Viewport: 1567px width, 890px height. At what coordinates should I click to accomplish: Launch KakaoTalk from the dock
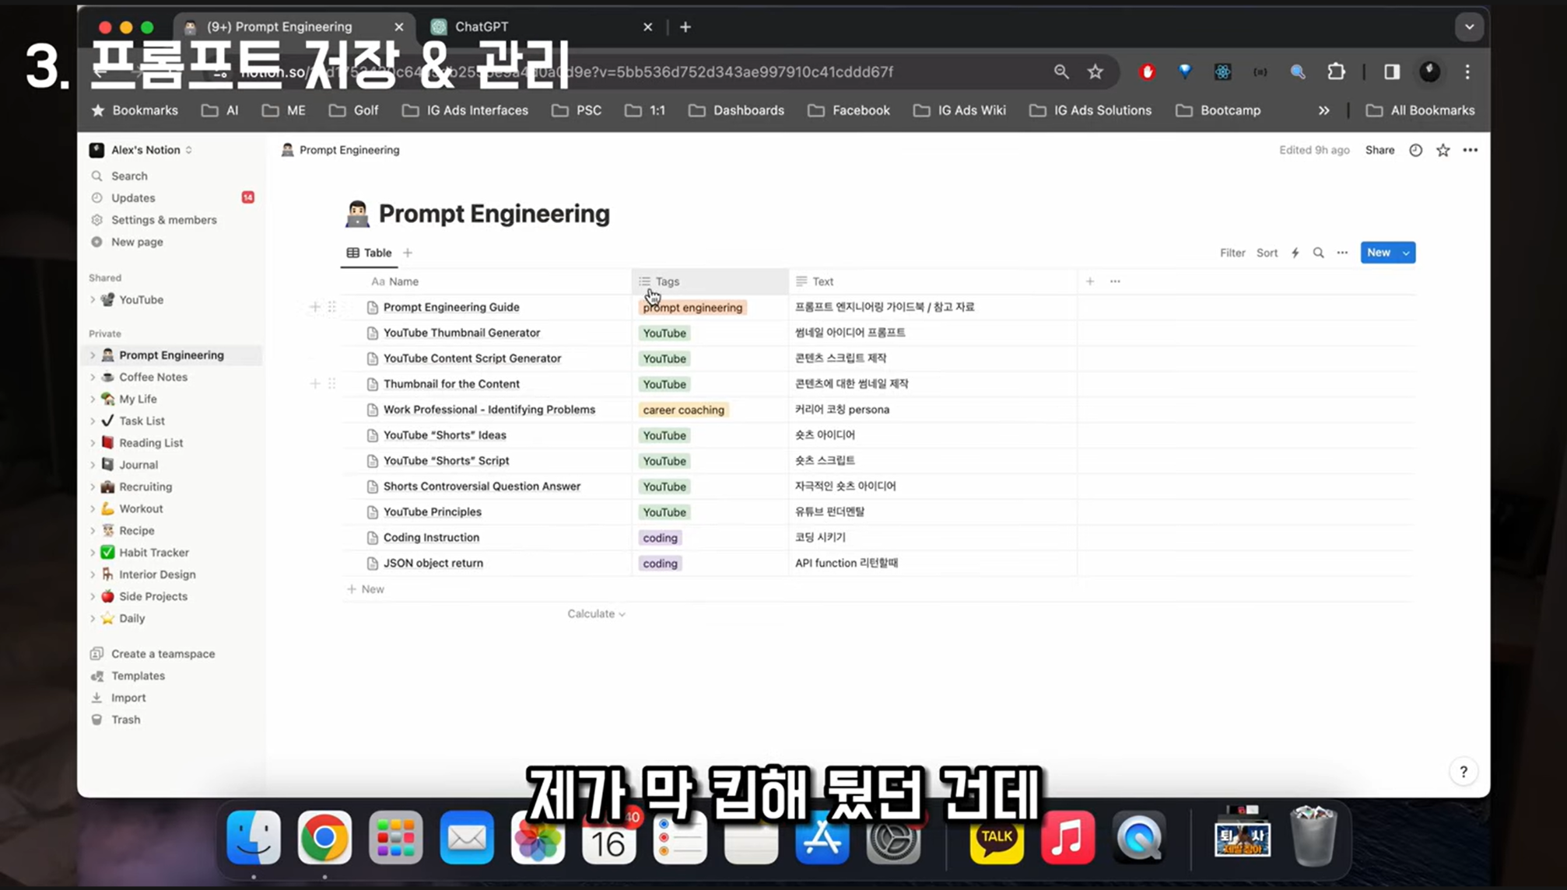[997, 837]
